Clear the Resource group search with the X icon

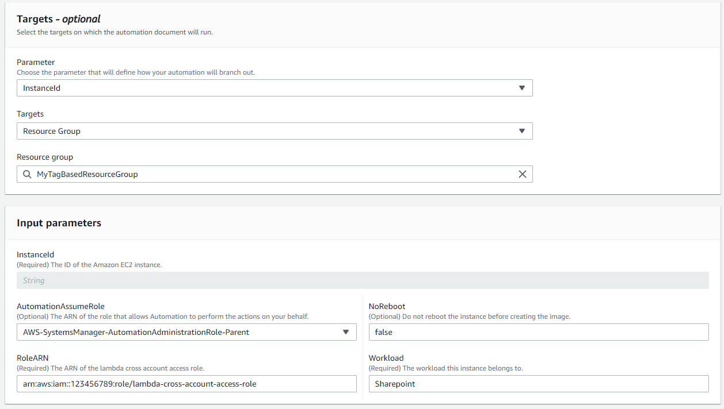(523, 173)
